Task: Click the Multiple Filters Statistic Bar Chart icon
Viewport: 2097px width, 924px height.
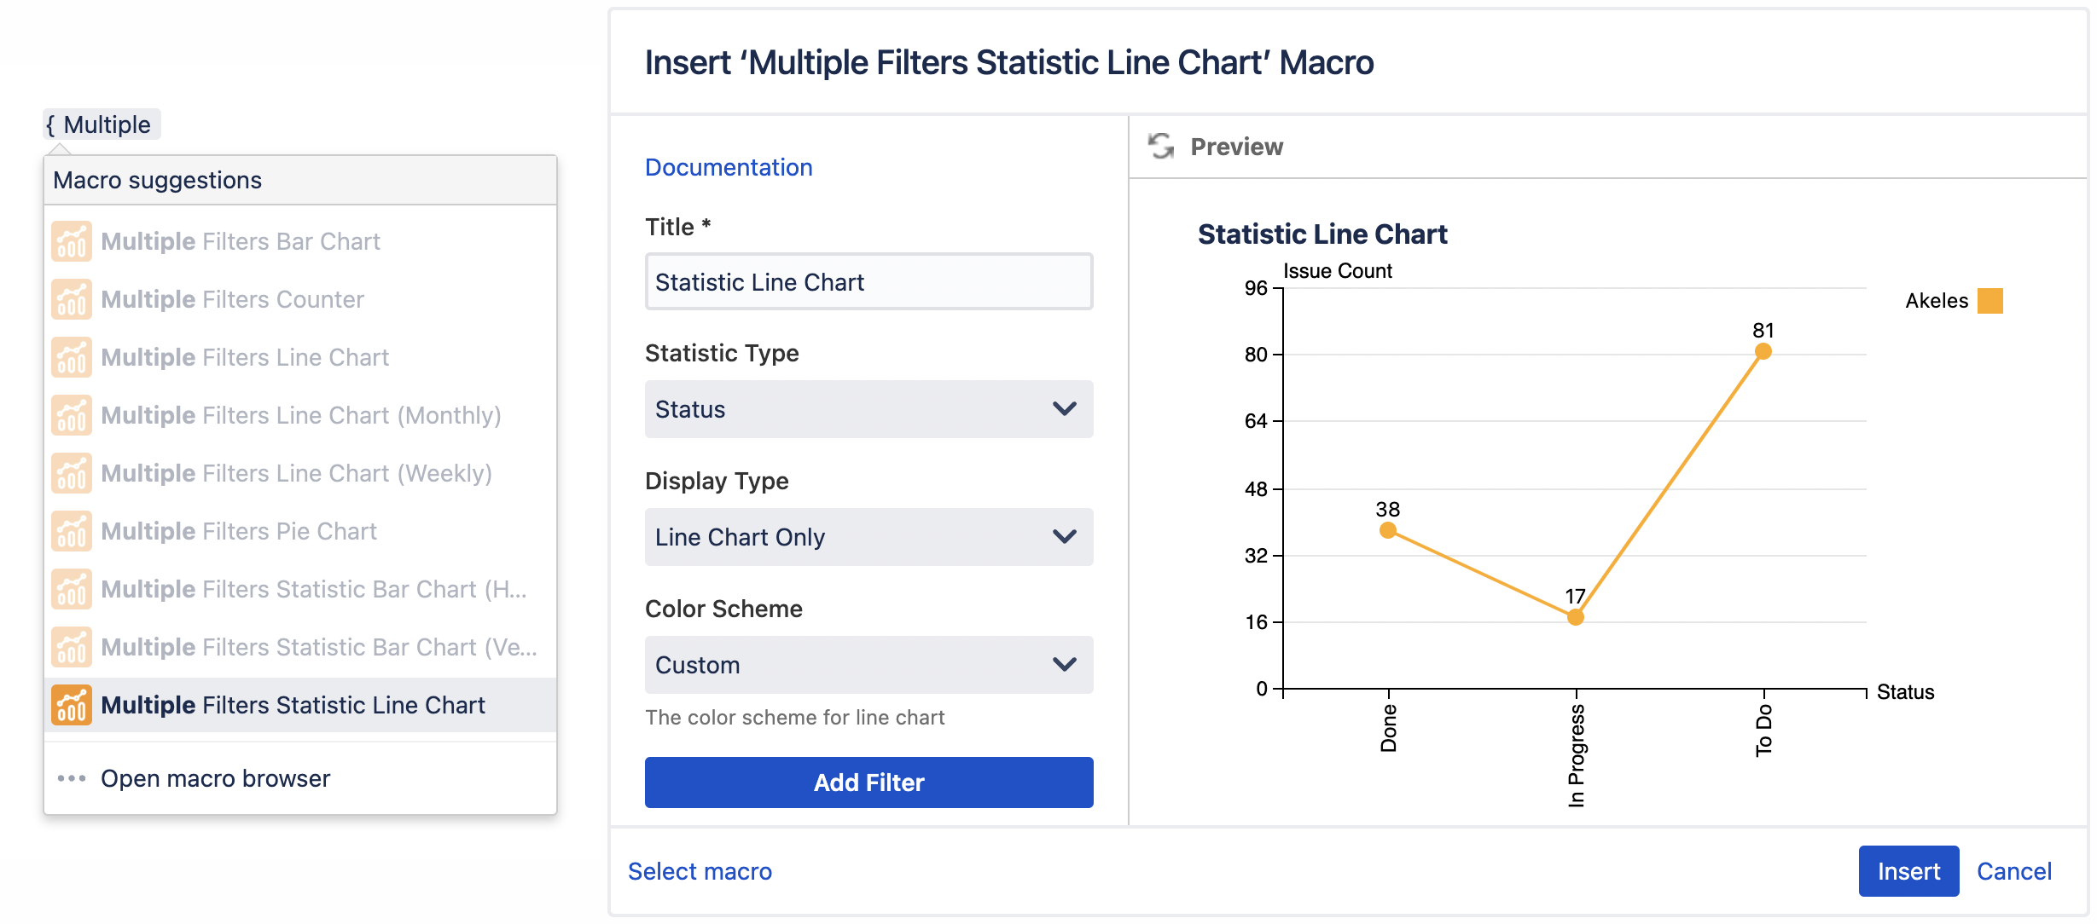Action: (x=72, y=588)
